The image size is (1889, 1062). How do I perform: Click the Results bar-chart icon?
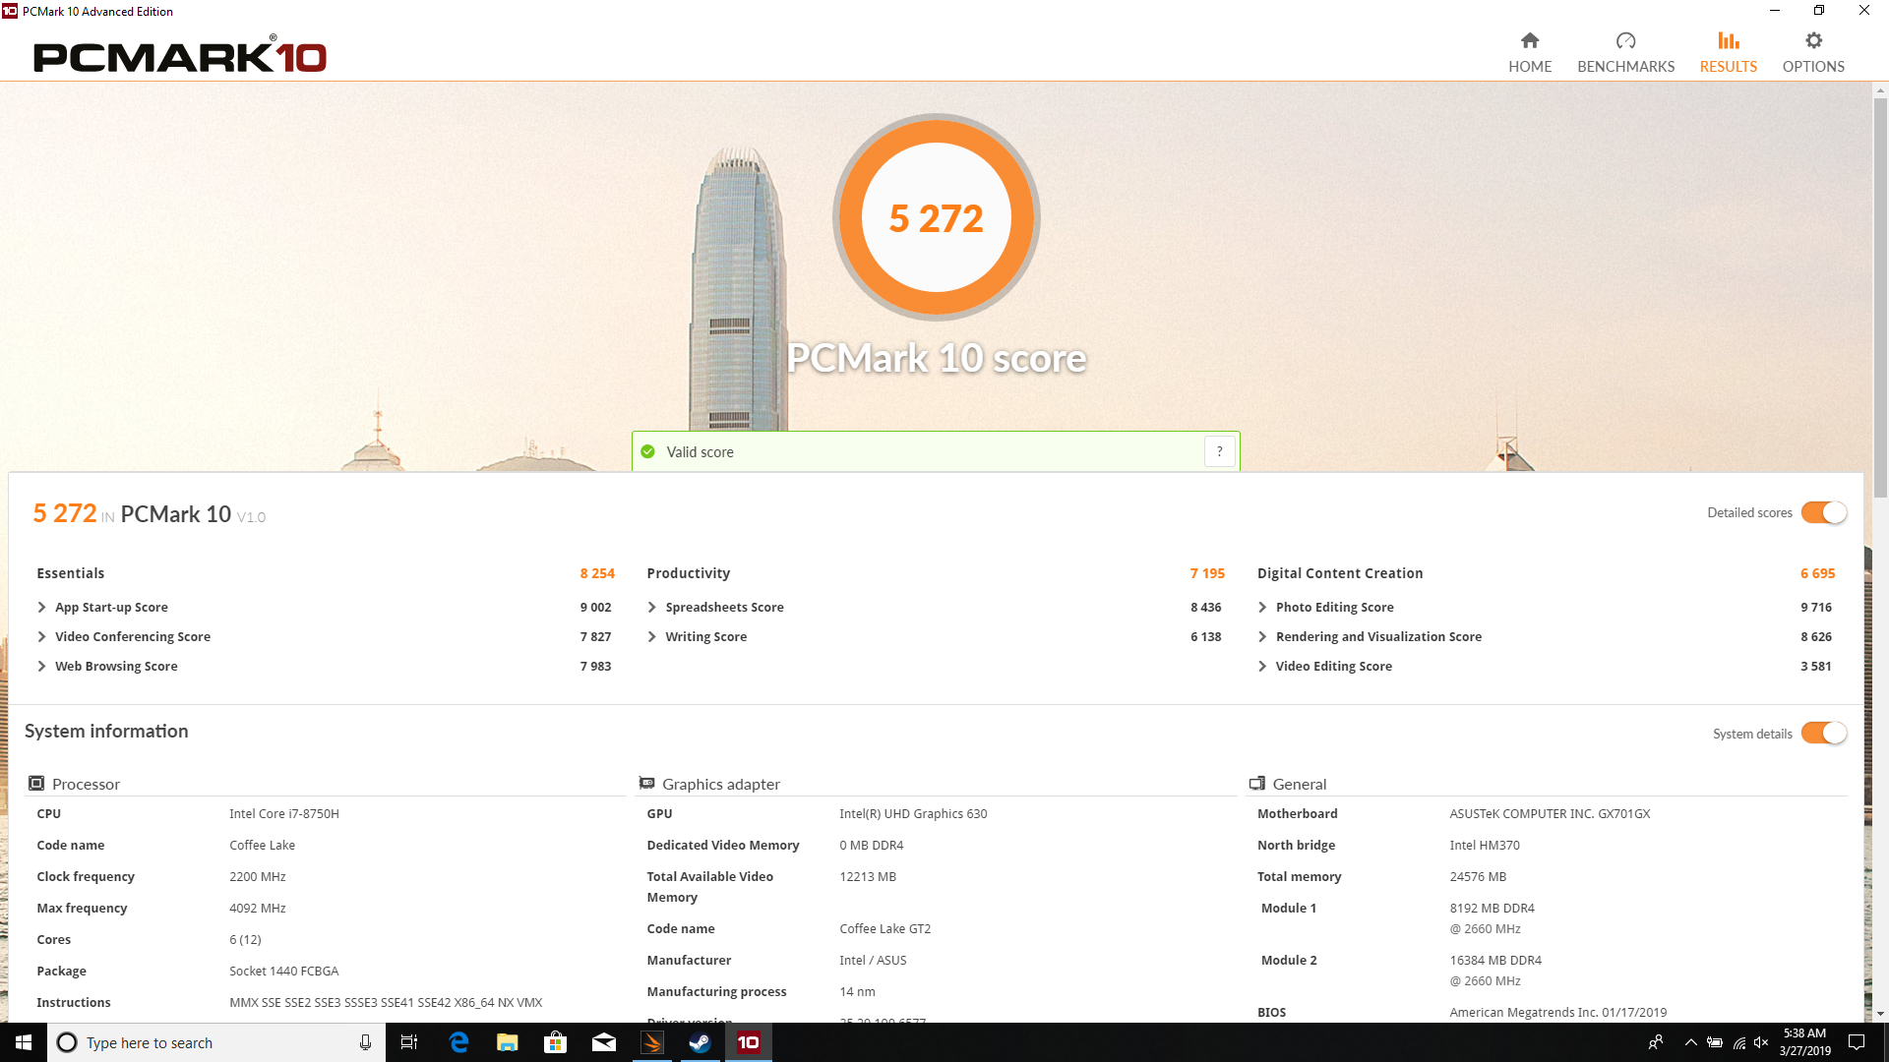(x=1728, y=40)
